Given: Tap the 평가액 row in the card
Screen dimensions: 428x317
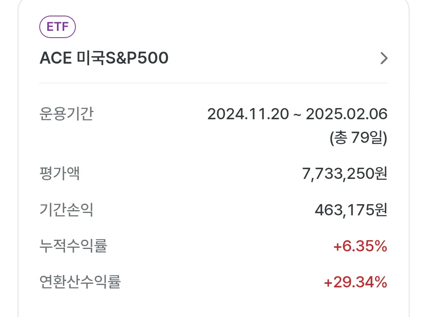Looking at the screenshot, I should click(213, 174).
